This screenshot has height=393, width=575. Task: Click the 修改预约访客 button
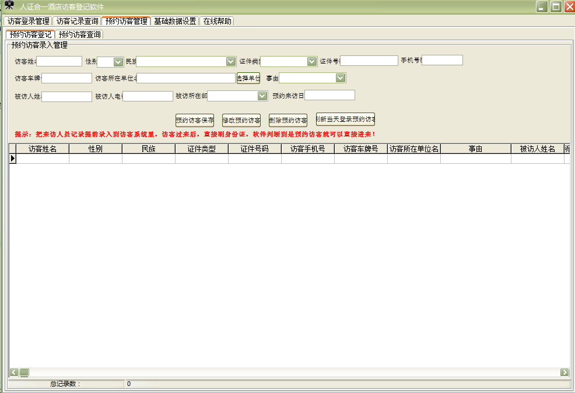tap(241, 120)
